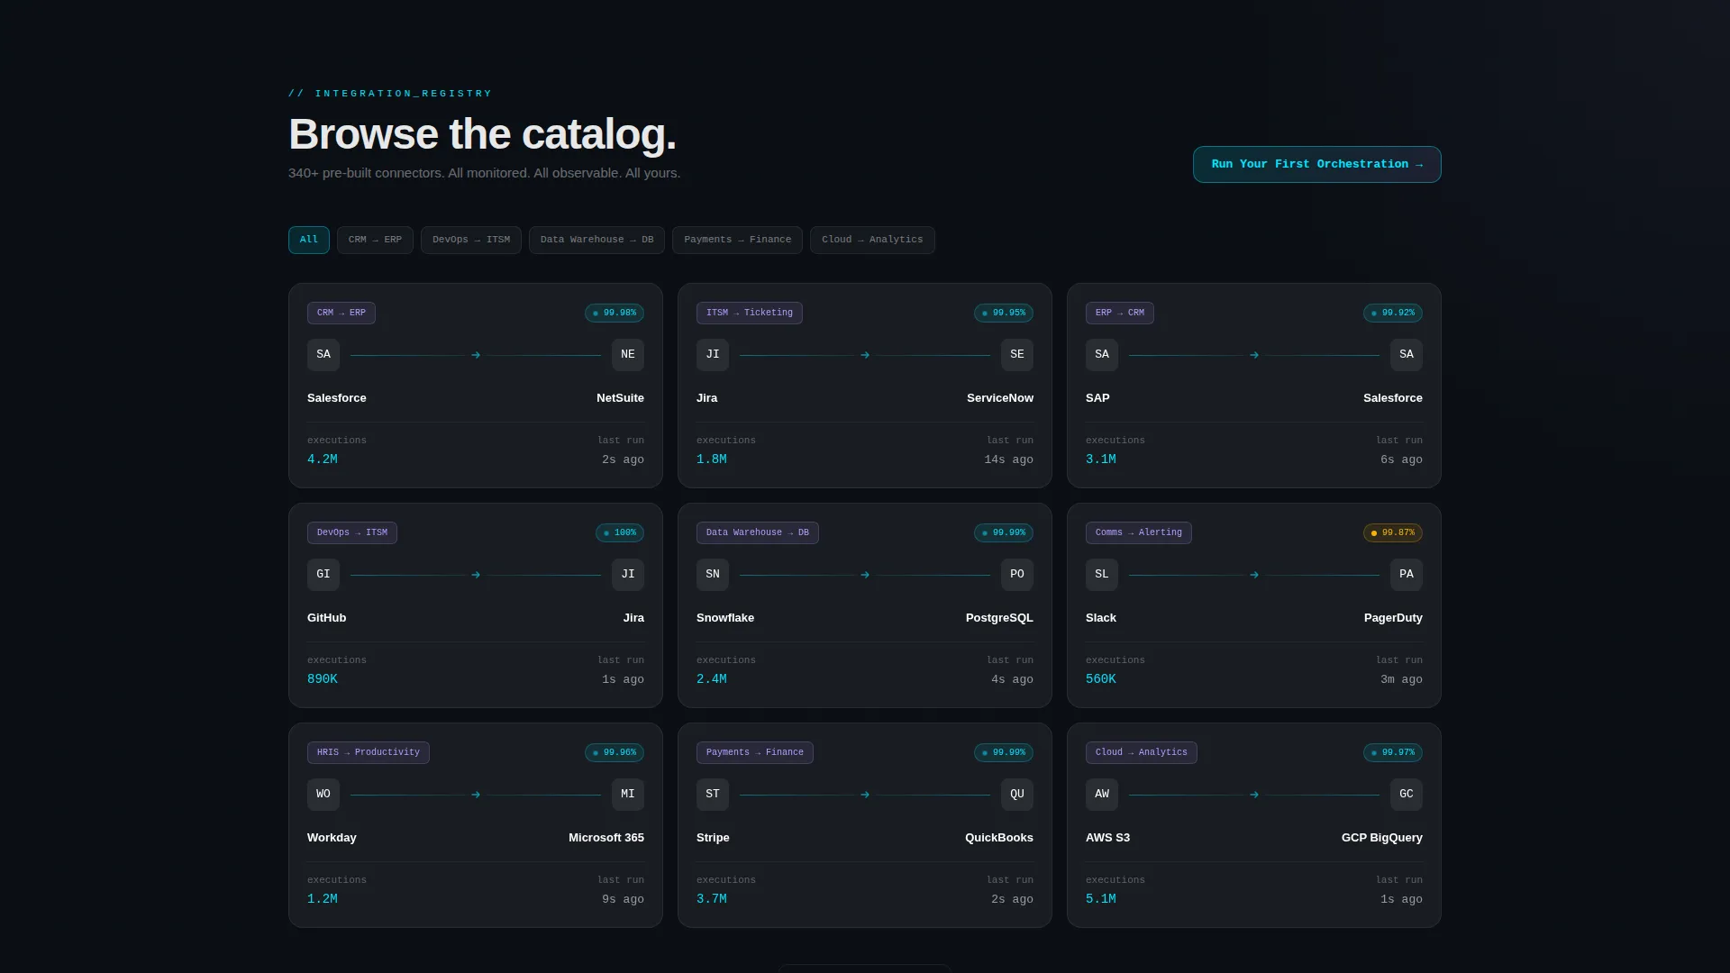This screenshot has height=973, width=1730.
Task: Click the ST Stripe source icon
Action: pyautogui.click(x=713, y=795)
